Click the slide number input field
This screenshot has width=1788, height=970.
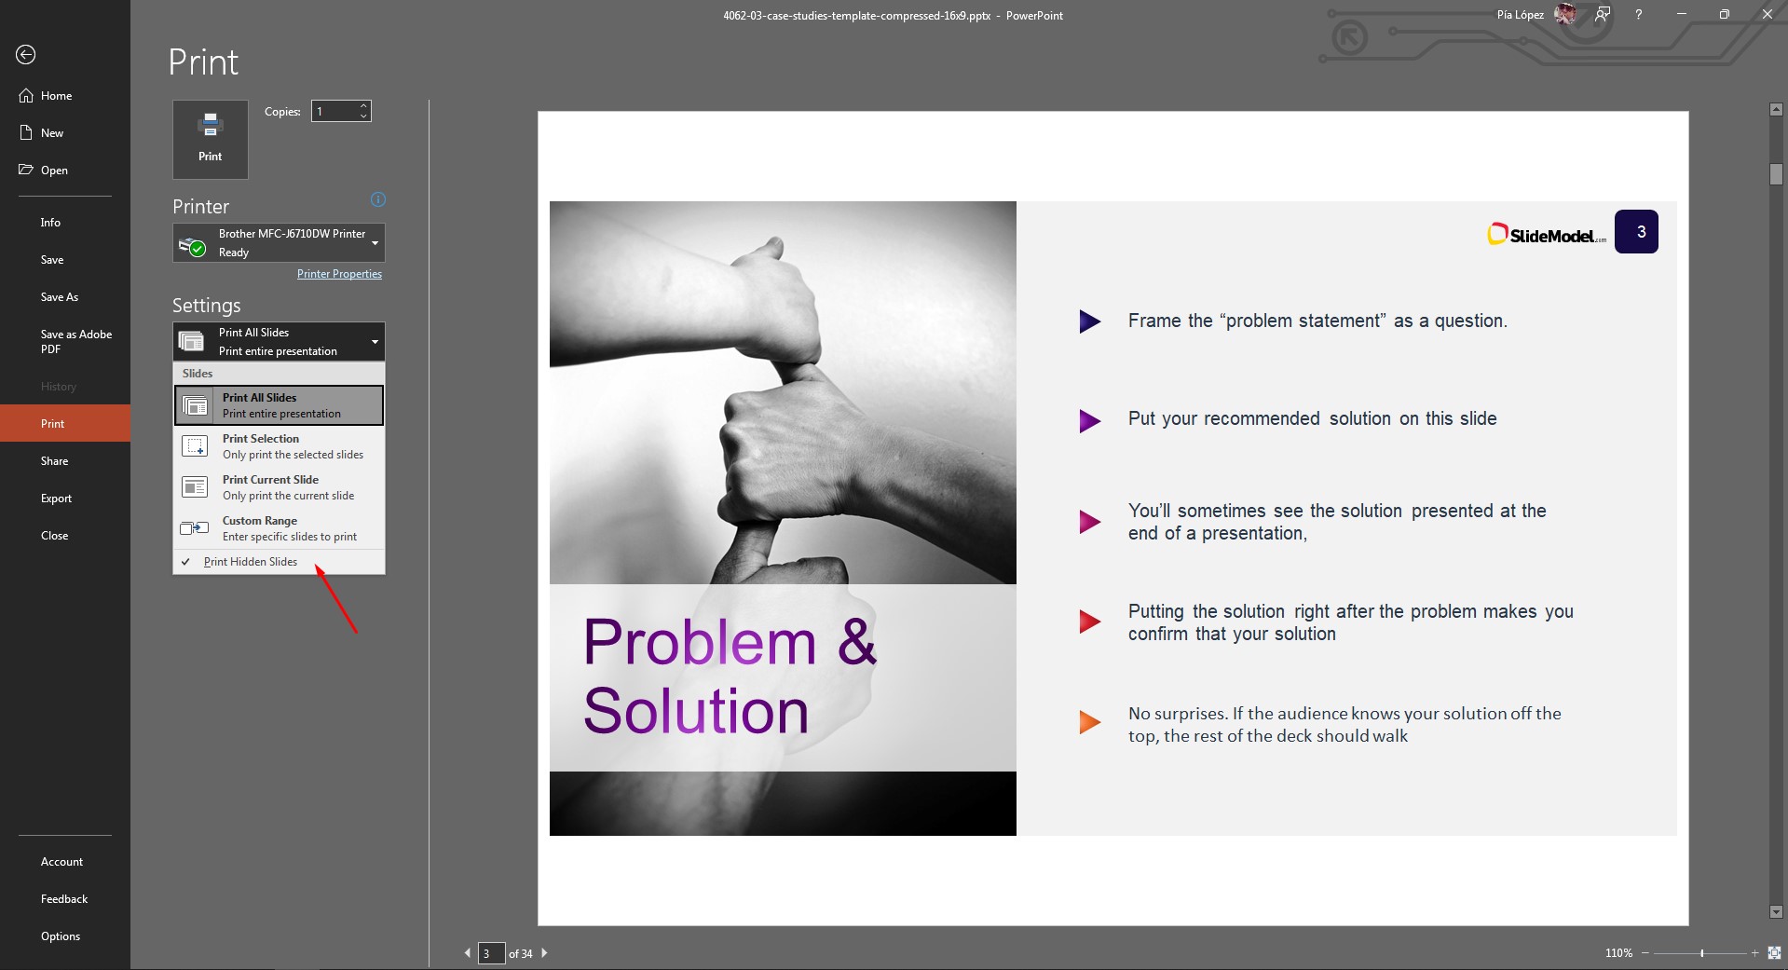pos(491,953)
